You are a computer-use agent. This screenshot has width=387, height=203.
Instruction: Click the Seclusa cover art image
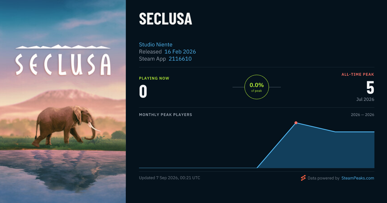click(x=63, y=101)
